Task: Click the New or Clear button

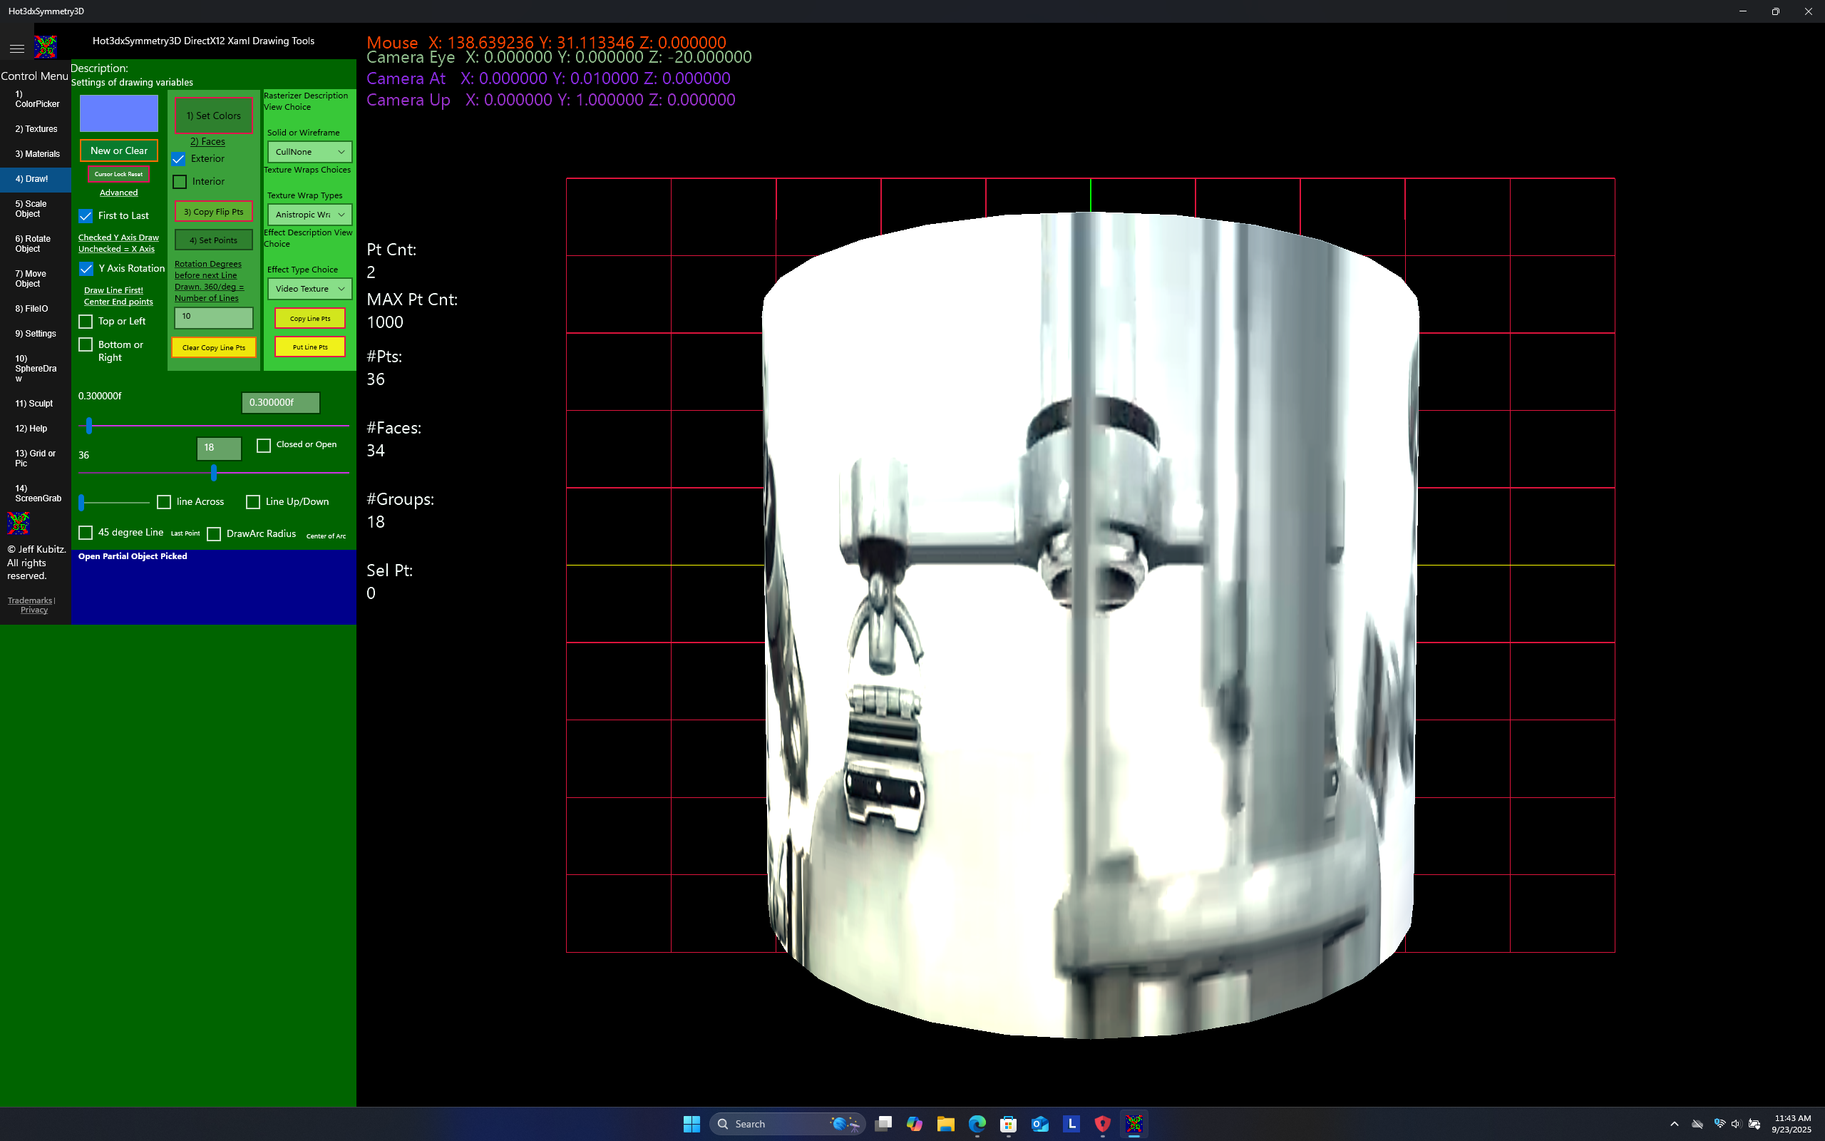Action: pyautogui.click(x=119, y=151)
